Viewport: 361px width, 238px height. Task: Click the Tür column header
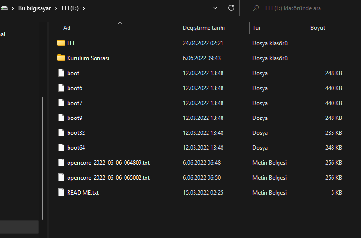[257, 28]
